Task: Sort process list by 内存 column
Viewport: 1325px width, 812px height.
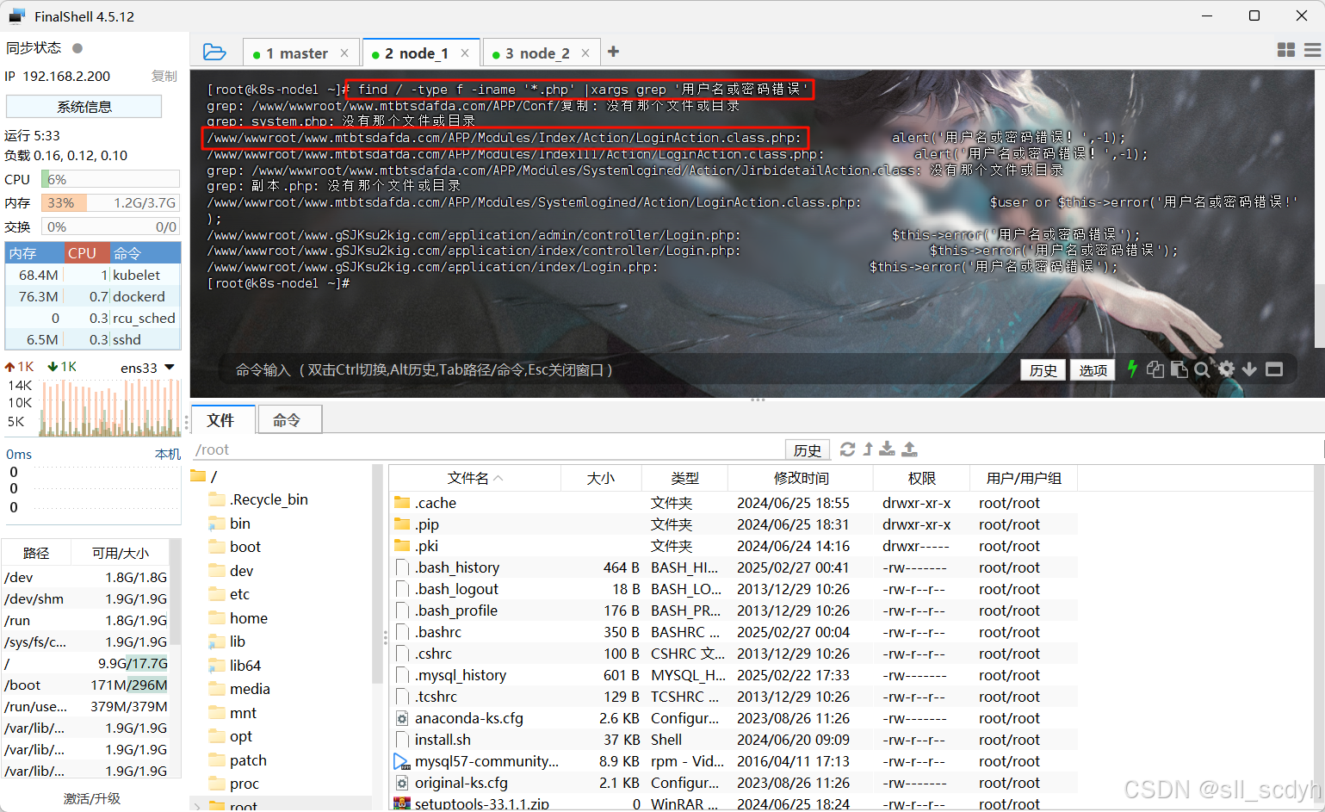Action: pos(35,253)
